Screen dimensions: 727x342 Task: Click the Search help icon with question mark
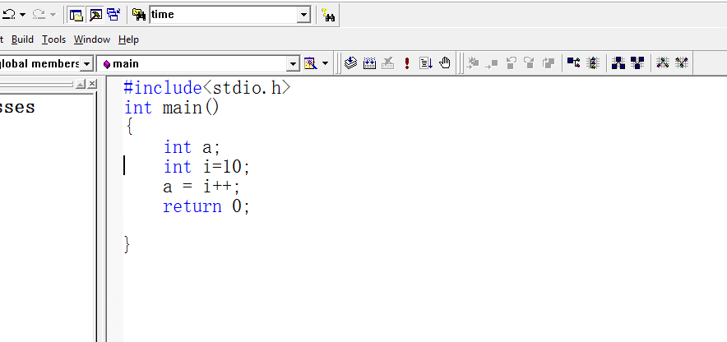click(328, 15)
